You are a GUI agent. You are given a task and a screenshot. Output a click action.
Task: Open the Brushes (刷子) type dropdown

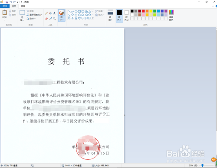[x=62, y=19]
